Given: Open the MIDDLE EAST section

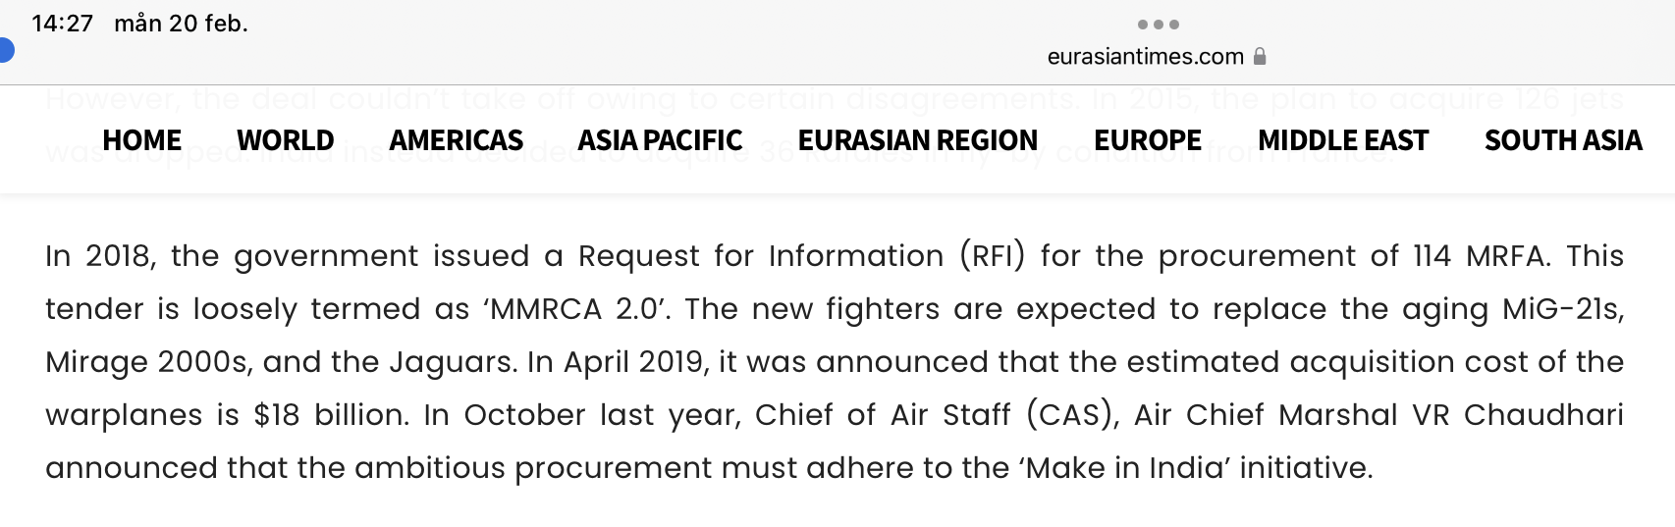Looking at the screenshot, I should click(1343, 140).
